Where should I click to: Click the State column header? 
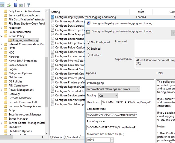141,12
